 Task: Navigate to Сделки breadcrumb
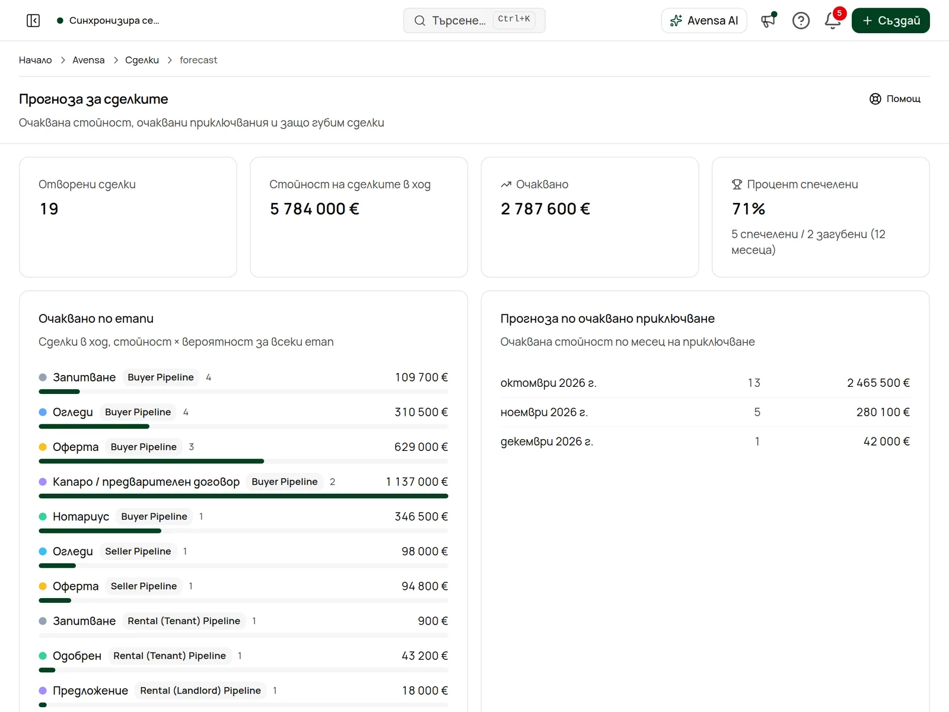[x=142, y=60]
